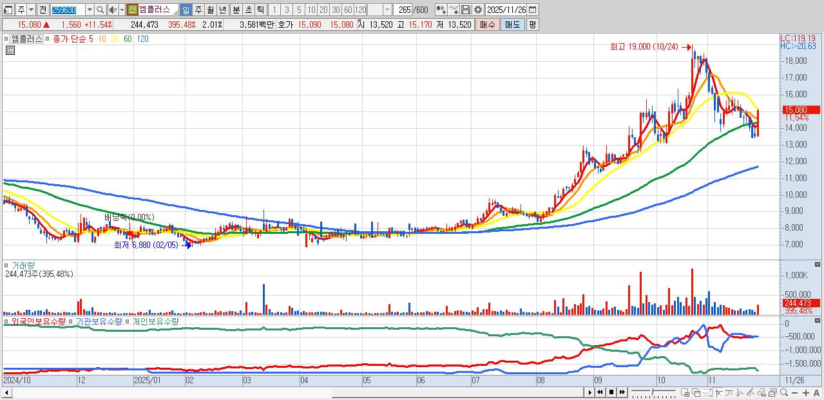Fast-forward the chart replay
This screenshot has height=400, width=824.
(622, 392)
